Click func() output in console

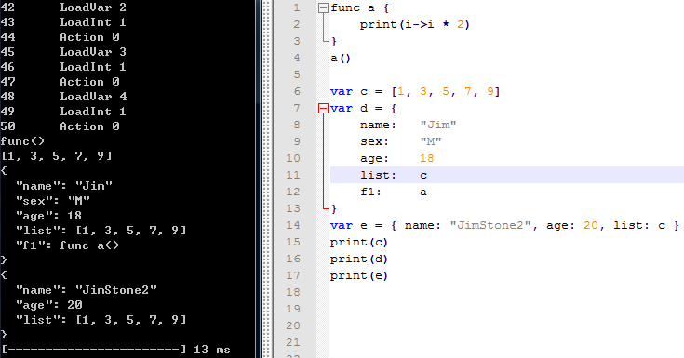coord(22,141)
